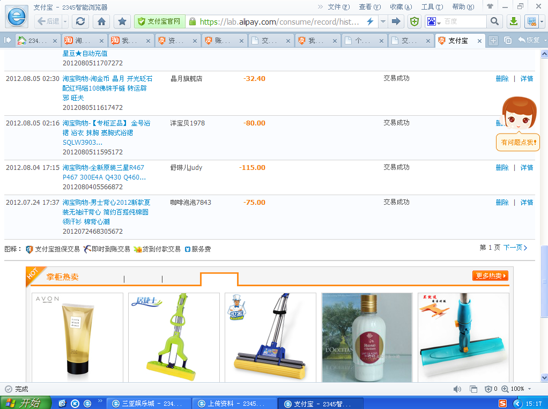Click the speaker mute icon in status bar

[457, 389]
